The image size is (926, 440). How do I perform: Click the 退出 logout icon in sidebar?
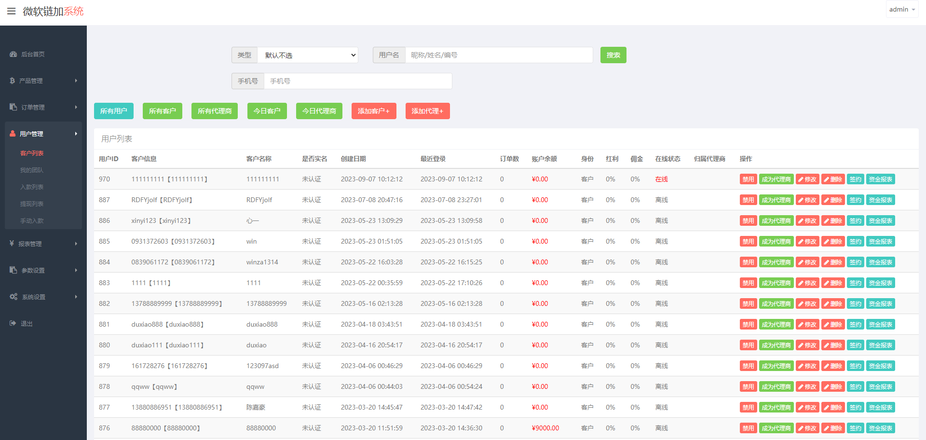pyautogui.click(x=13, y=323)
